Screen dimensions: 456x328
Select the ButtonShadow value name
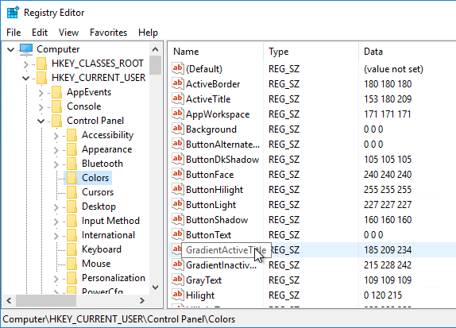[217, 220]
